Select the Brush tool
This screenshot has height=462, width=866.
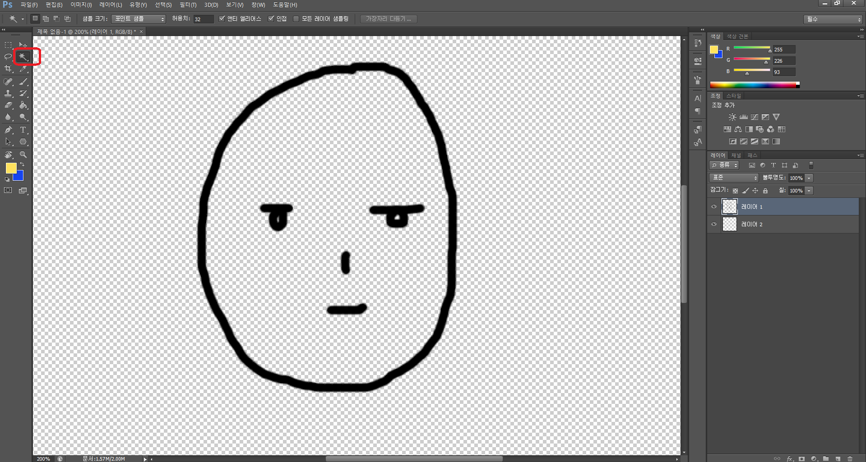(23, 82)
